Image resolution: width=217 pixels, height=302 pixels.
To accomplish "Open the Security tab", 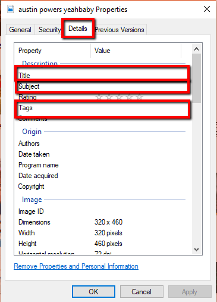I will click(x=49, y=30).
